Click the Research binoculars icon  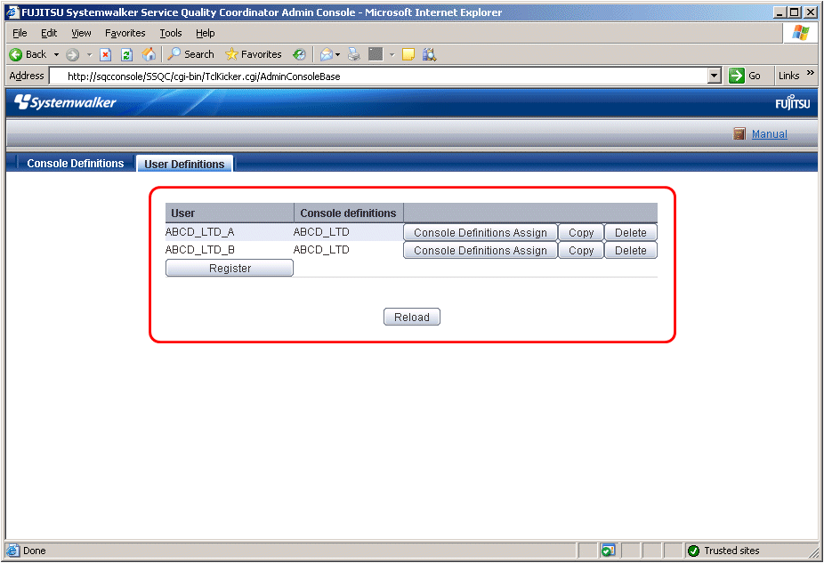[429, 54]
